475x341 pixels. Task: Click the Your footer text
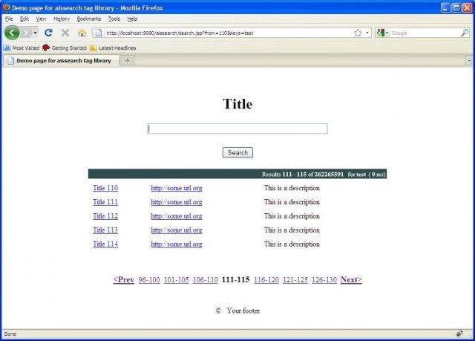[243, 311]
